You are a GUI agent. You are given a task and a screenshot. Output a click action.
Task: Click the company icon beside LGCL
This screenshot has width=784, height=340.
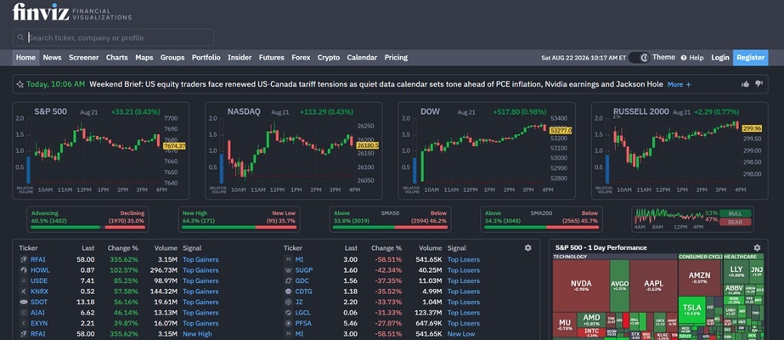point(287,313)
